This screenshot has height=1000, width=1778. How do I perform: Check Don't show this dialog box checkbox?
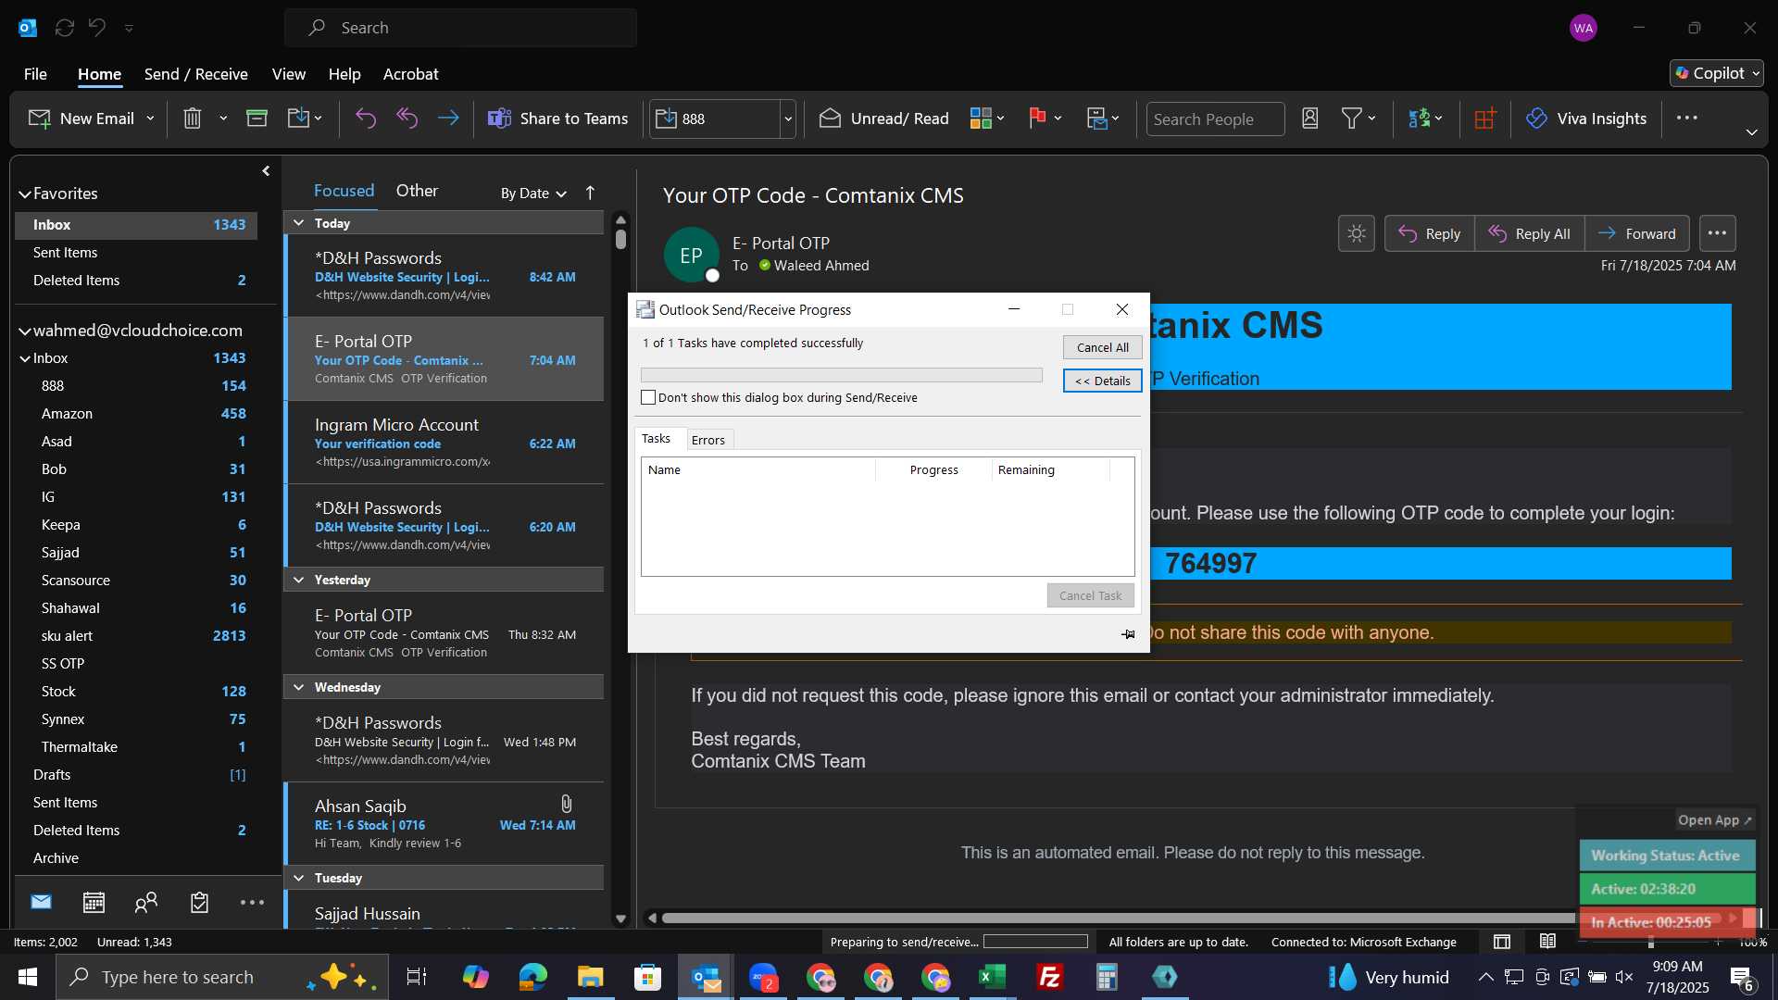click(x=648, y=397)
